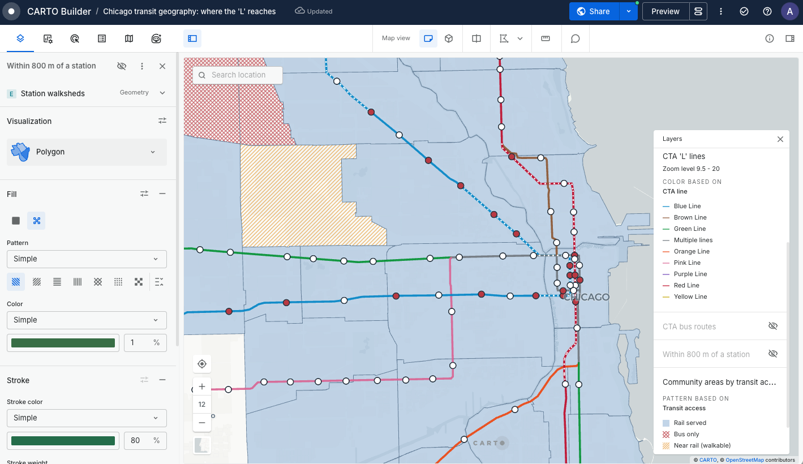Select the 2D map view icon
The width and height of the screenshot is (803, 464).
pyautogui.click(x=428, y=38)
